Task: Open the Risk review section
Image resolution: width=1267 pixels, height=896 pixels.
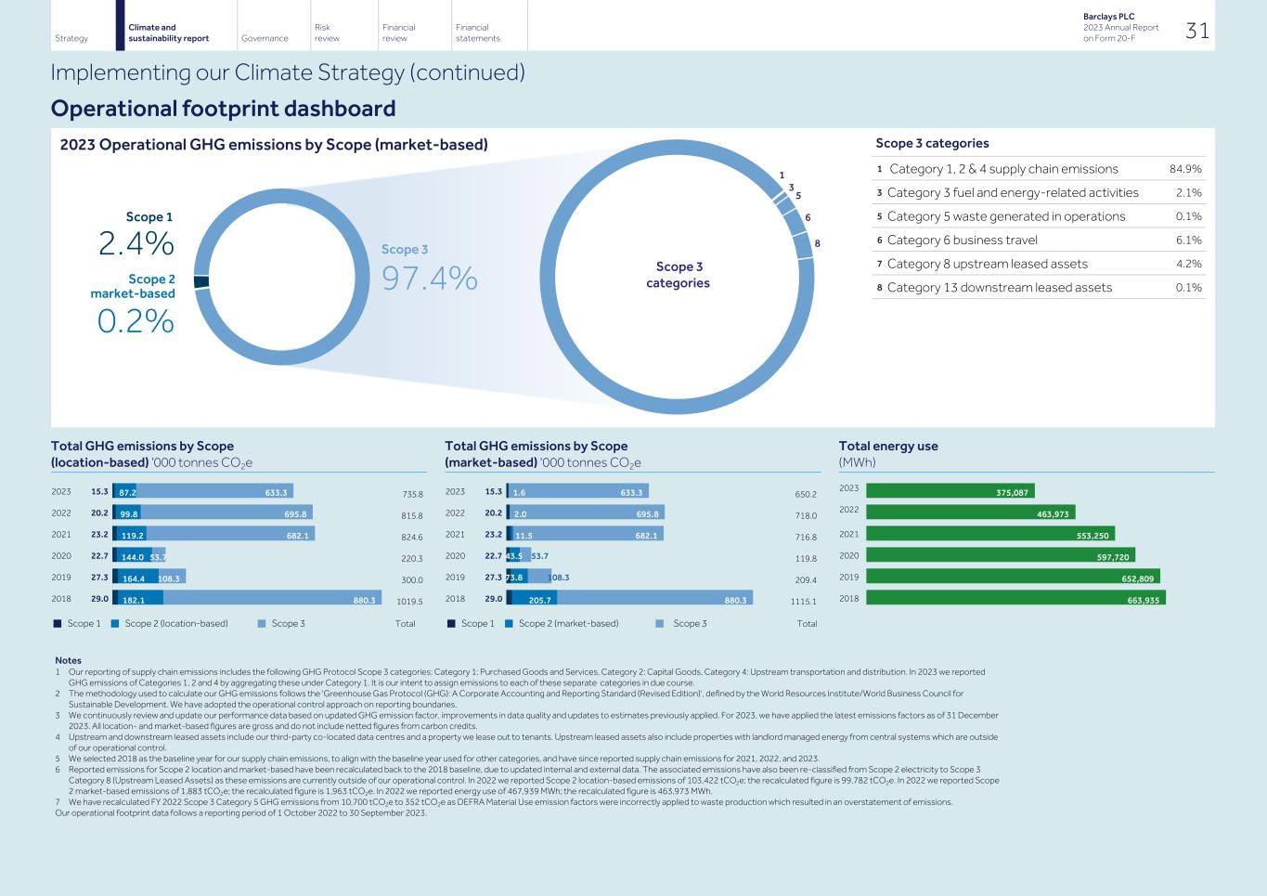Action: click(325, 31)
